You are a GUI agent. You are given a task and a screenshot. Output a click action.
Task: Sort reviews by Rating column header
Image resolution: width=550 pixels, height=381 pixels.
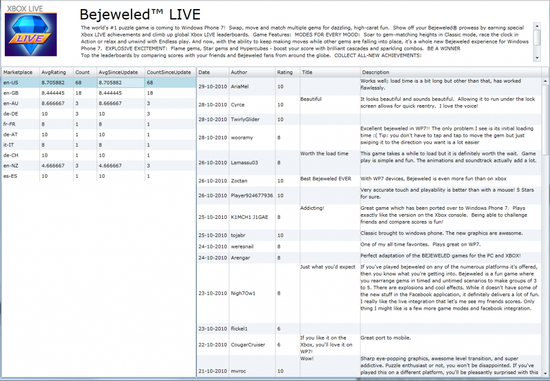[287, 72]
